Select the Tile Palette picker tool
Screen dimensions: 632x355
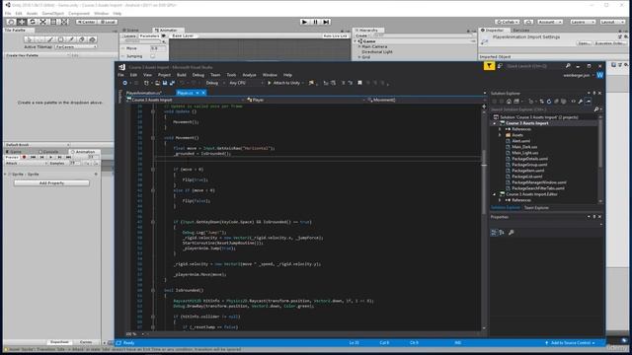[71, 39]
